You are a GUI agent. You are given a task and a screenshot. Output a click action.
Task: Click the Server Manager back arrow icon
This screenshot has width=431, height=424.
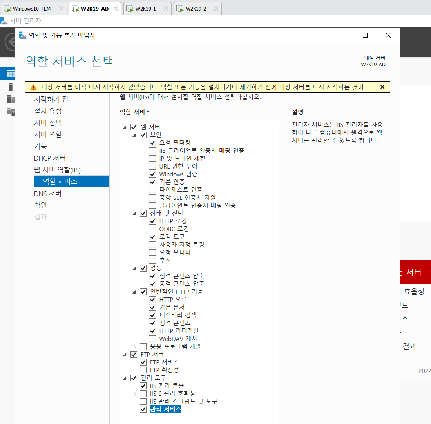coord(11,42)
